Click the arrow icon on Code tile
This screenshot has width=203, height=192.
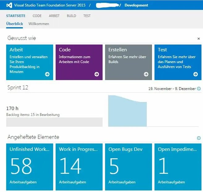pyautogui.click(x=97, y=74)
